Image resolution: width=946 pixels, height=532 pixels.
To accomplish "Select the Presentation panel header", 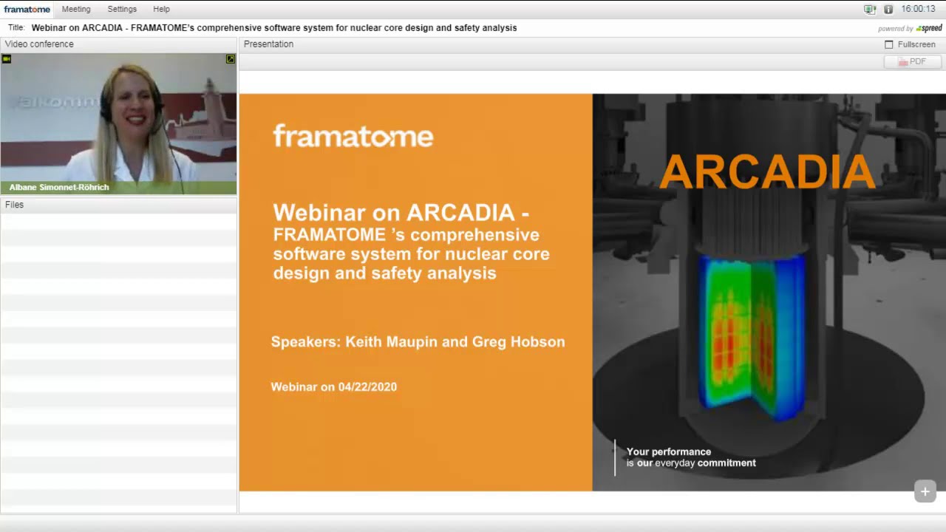I will click(x=592, y=44).
